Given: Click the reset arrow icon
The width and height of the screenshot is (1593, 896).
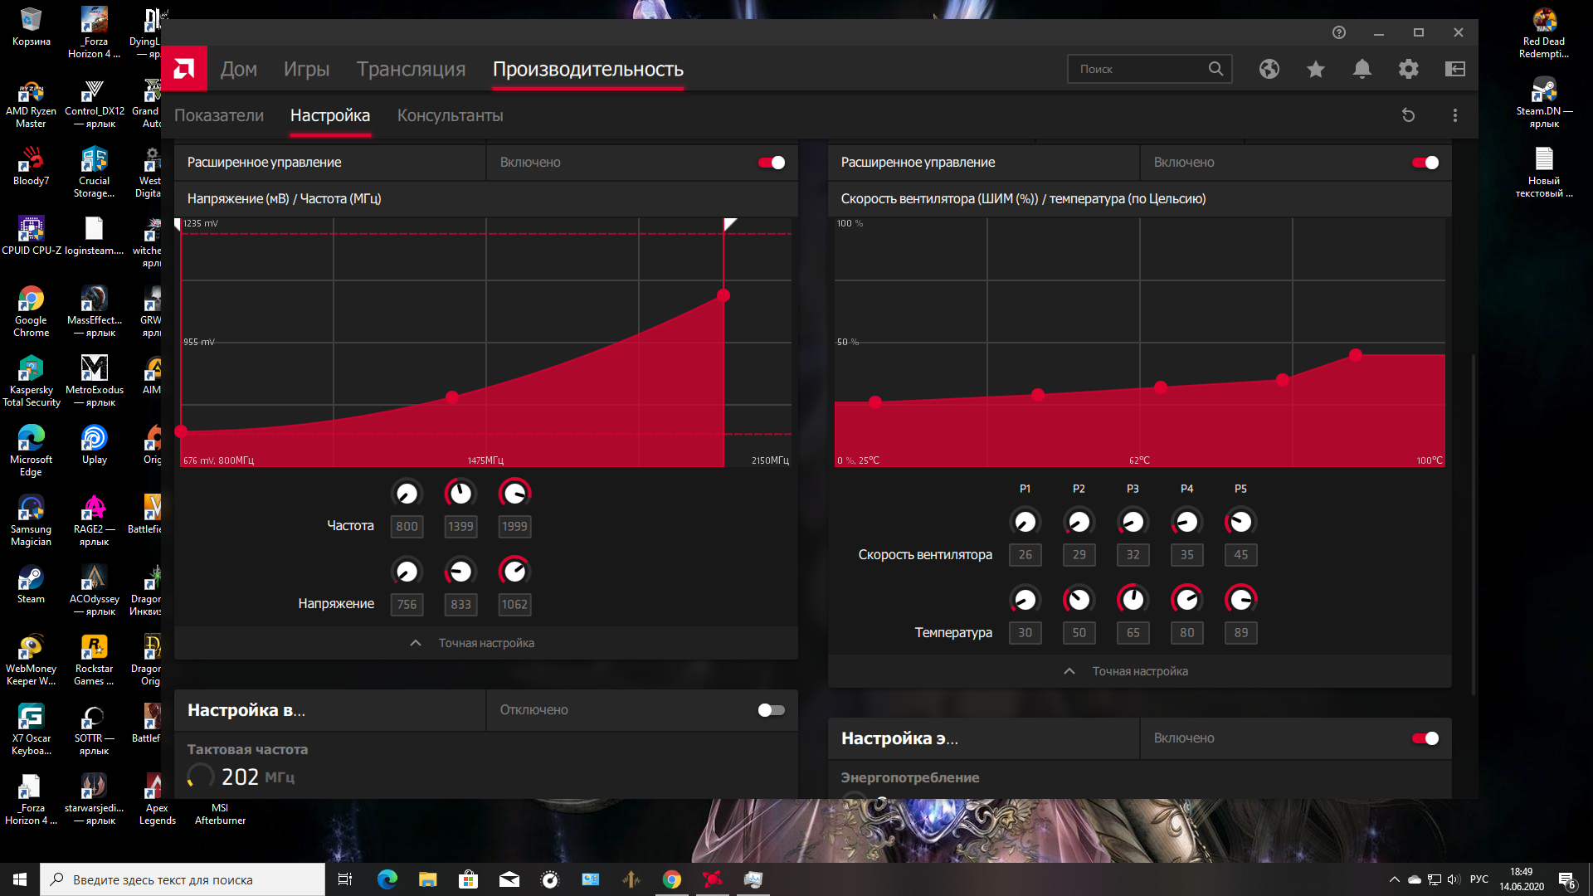Looking at the screenshot, I should [1408, 115].
